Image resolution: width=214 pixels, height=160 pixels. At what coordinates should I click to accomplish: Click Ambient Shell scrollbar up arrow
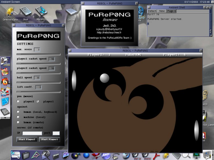click(x=211, y=31)
